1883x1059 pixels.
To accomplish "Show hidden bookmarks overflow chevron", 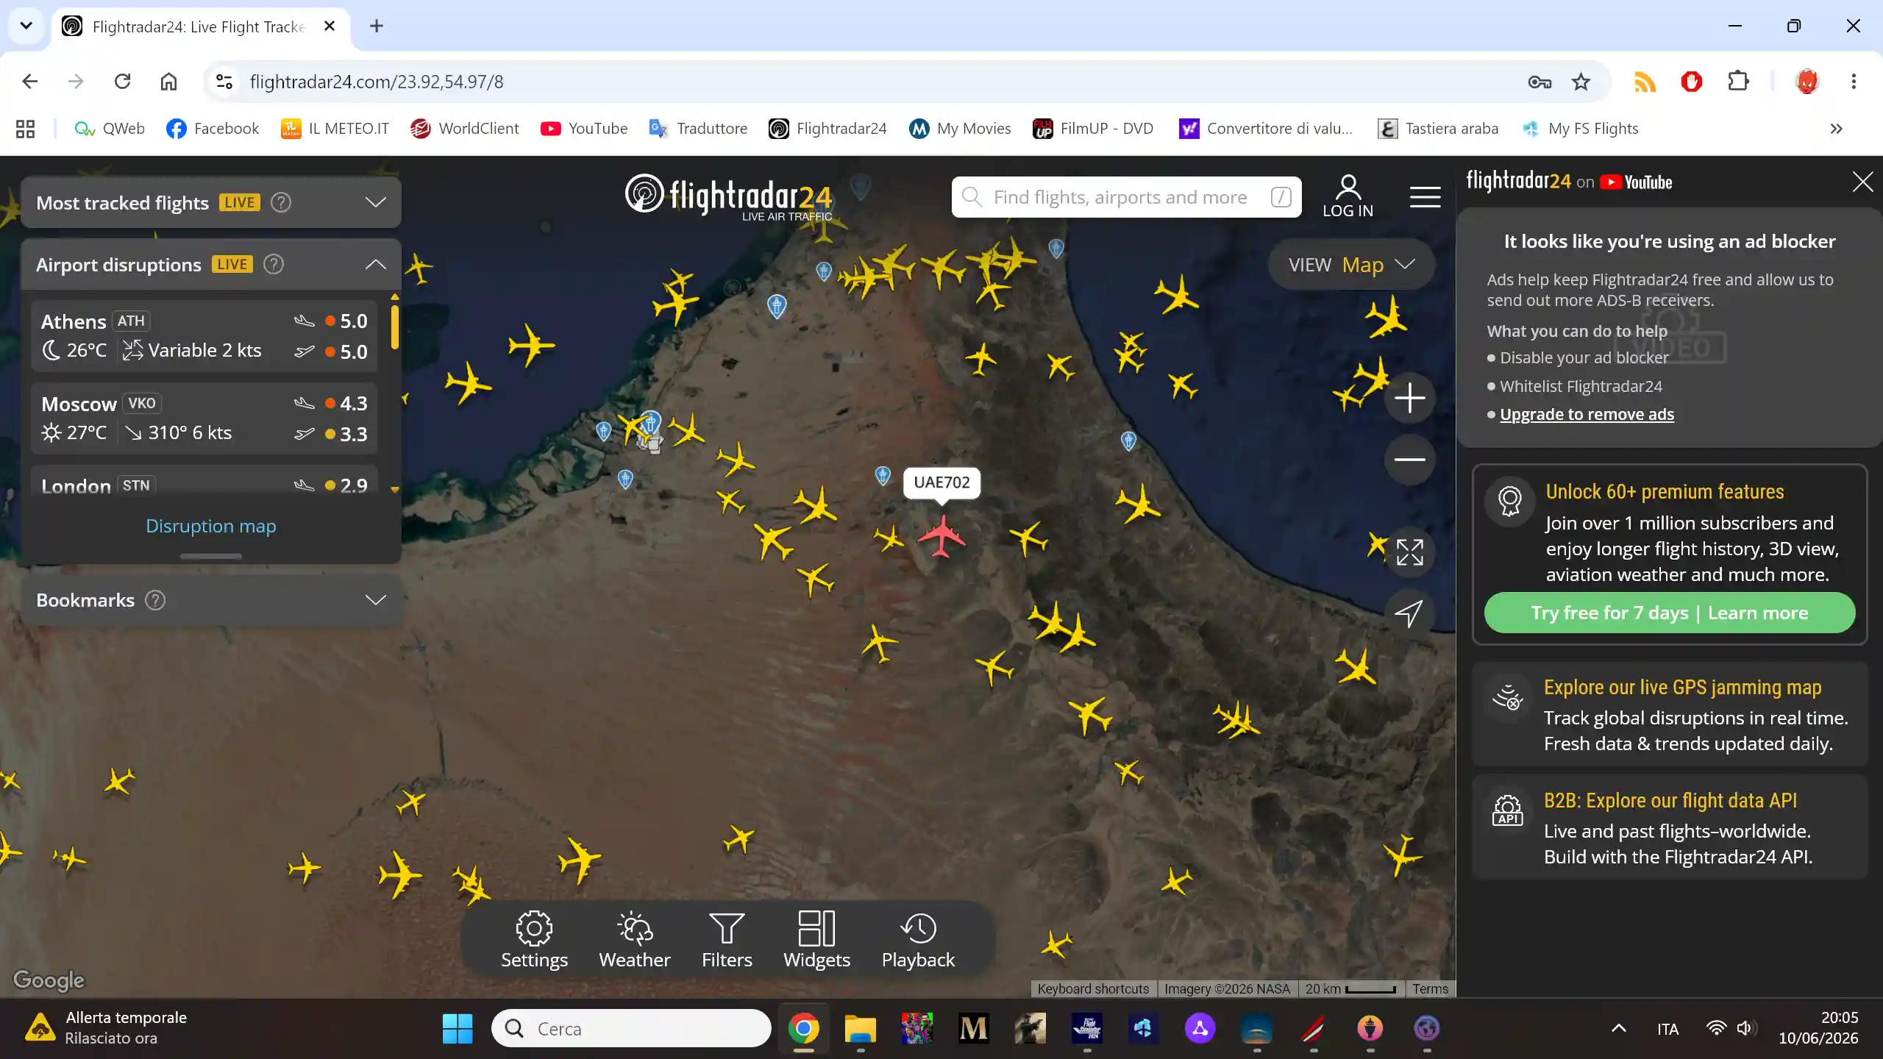I will pyautogui.click(x=1836, y=129).
